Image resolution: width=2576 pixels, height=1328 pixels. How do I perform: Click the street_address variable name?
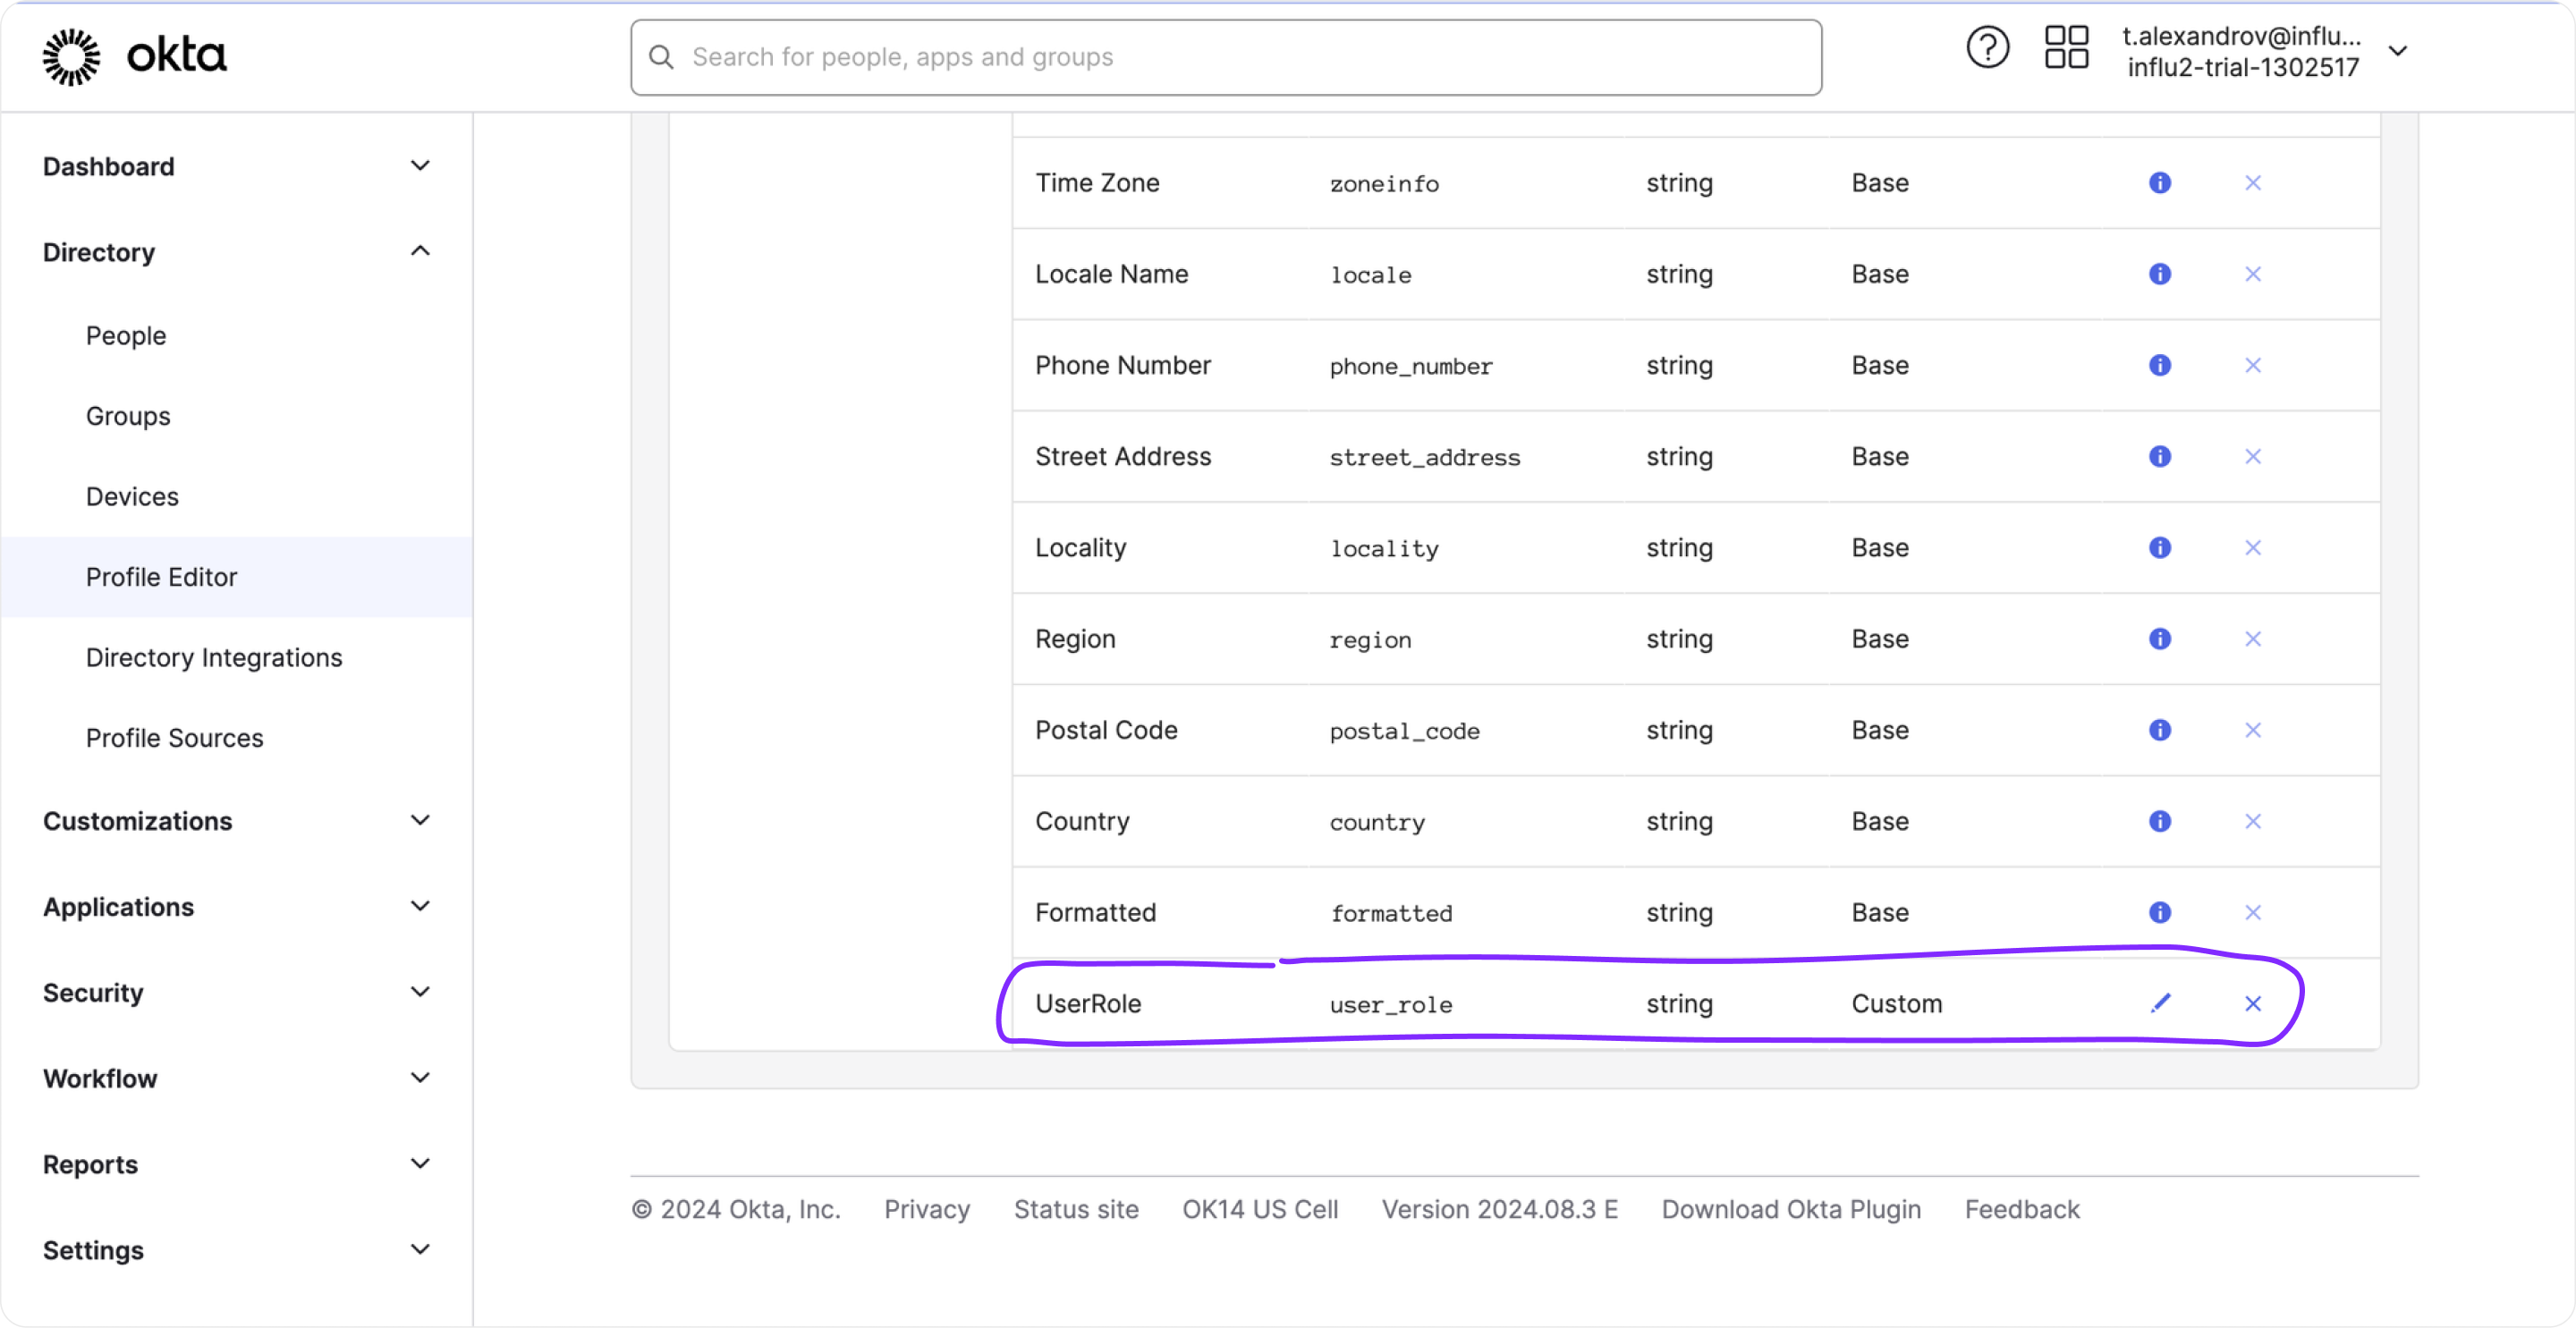1425,457
